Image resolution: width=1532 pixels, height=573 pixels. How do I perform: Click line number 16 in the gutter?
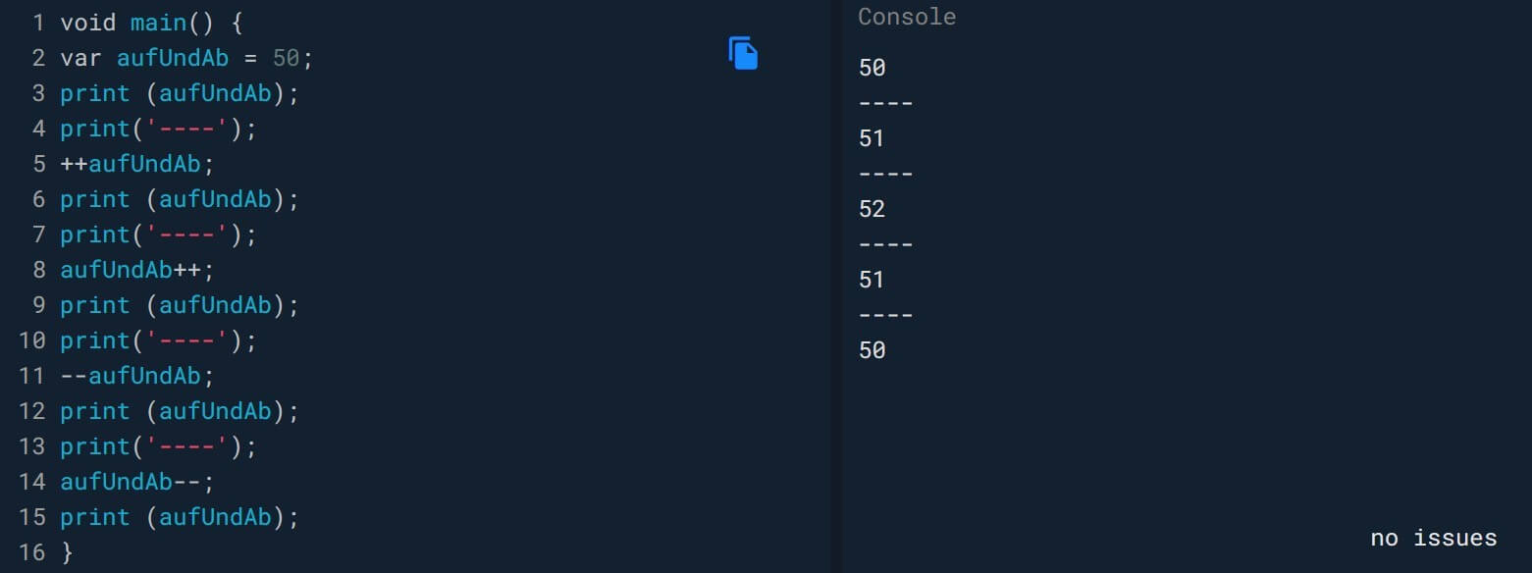(x=31, y=552)
